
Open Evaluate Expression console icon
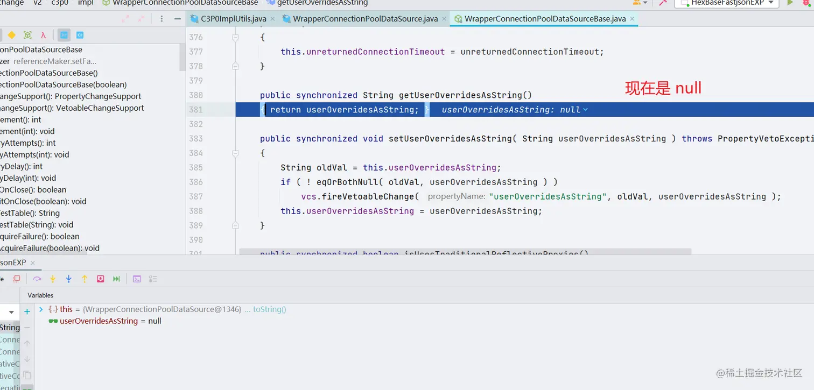coord(137,279)
